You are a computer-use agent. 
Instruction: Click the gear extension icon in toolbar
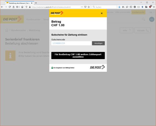pyautogui.click(x=17, y=7)
